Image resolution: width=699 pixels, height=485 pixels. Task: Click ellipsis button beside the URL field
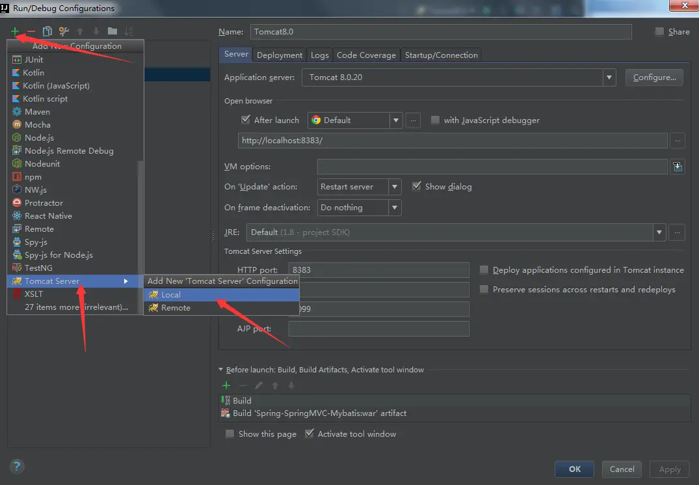[x=678, y=141]
